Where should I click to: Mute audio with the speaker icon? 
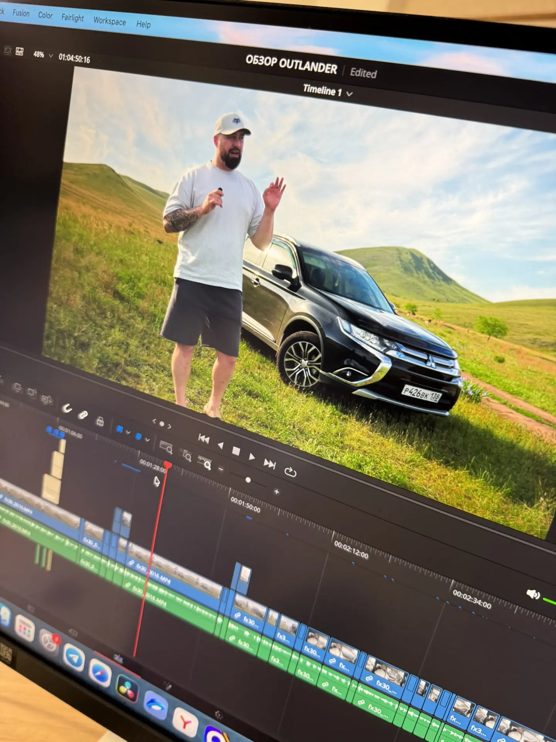[533, 594]
